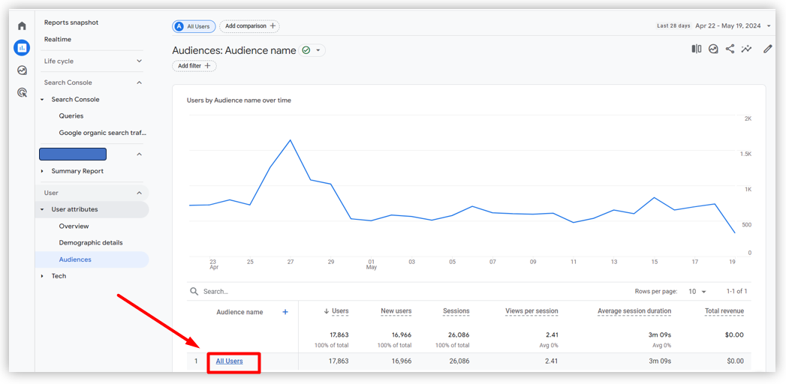Open the Realtime report
Viewport: 786px width, 384px height.
(x=58, y=39)
